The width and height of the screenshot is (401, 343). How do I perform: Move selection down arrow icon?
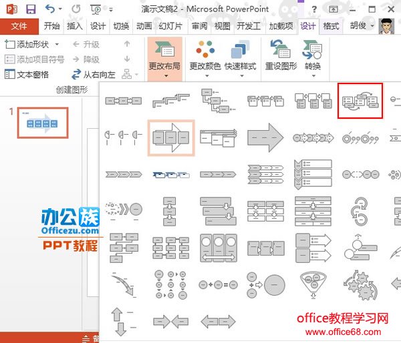pos(127,59)
